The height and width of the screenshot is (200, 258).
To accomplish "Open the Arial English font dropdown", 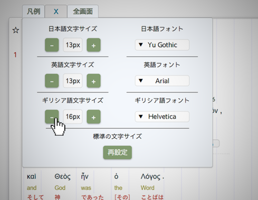I will point(162,81).
